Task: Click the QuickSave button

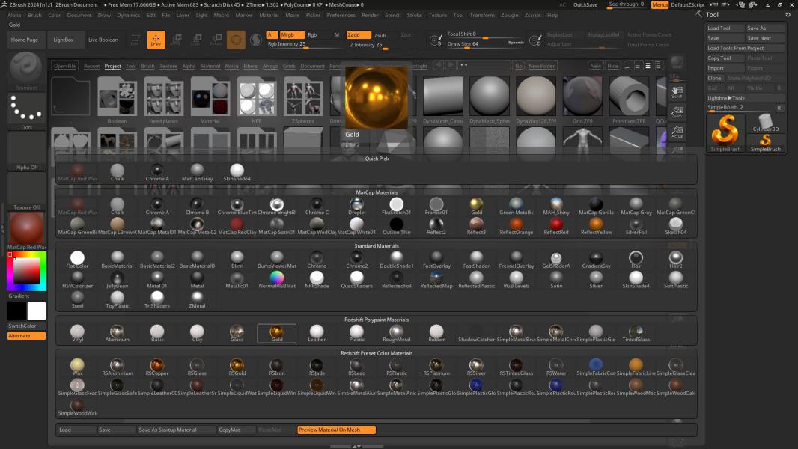Action: 585,4
